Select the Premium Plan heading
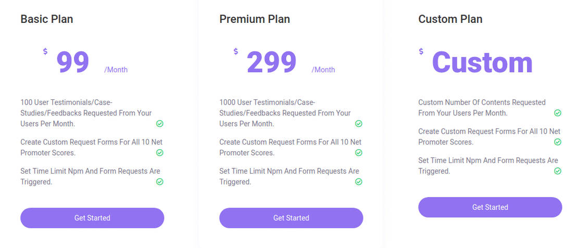 (x=255, y=19)
